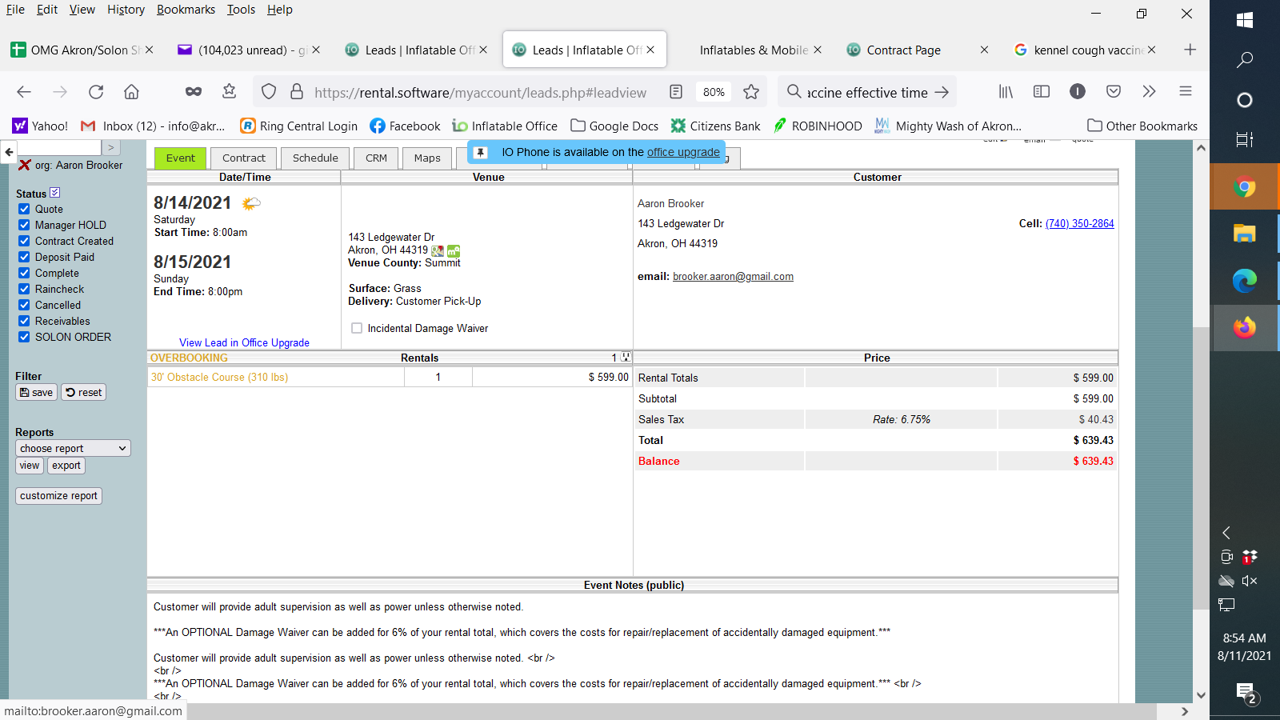
Task: Open the Google Maps icon beside venue address
Action: coord(438,251)
